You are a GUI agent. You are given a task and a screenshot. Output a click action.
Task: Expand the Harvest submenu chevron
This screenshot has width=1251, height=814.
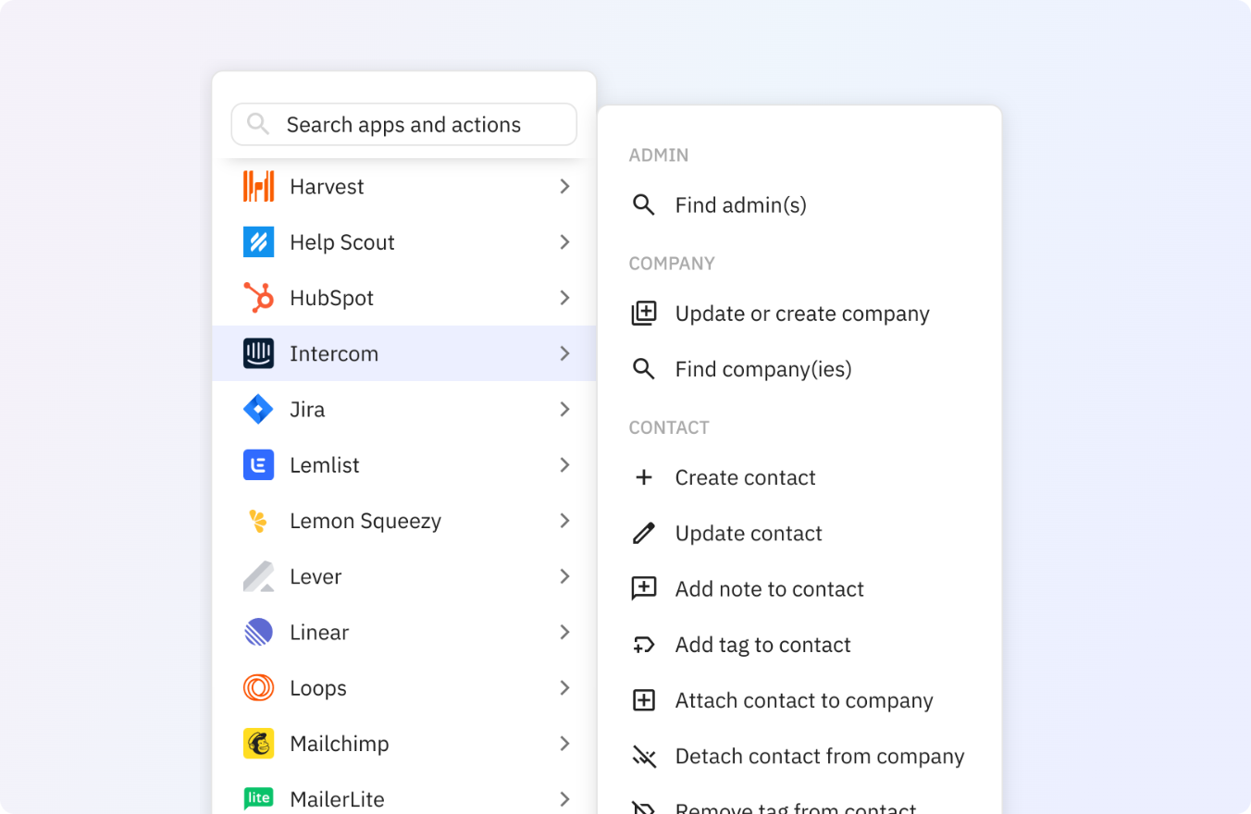click(x=564, y=186)
